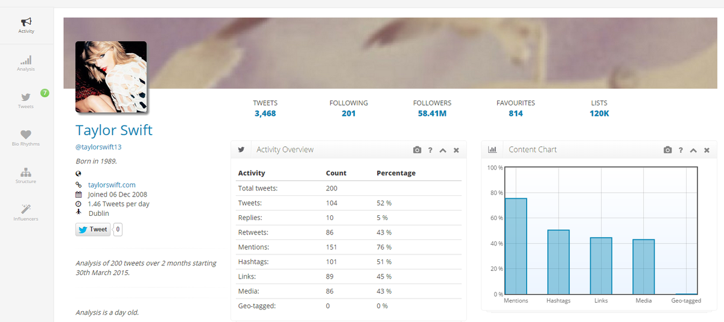Click the chain link icon beside taylorswift.com
Screen dimensions: 724x322
(78, 185)
